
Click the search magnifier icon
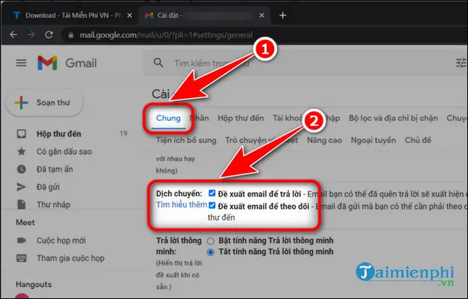click(158, 62)
